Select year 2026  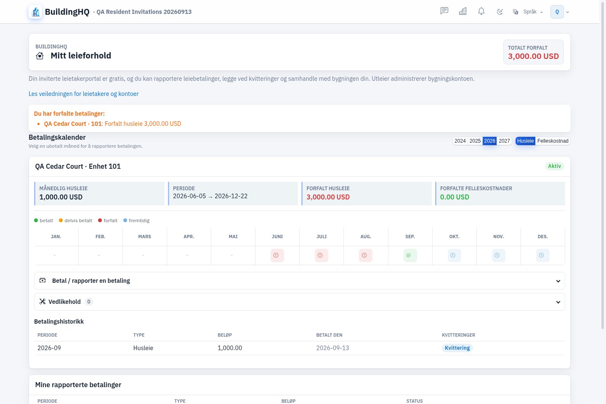tap(490, 141)
